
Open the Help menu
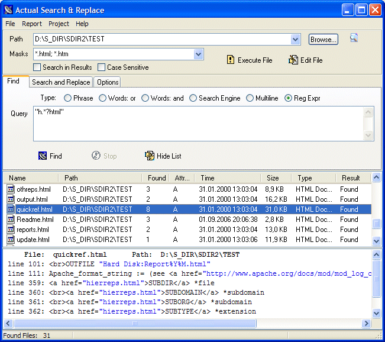tap(82, 24)
